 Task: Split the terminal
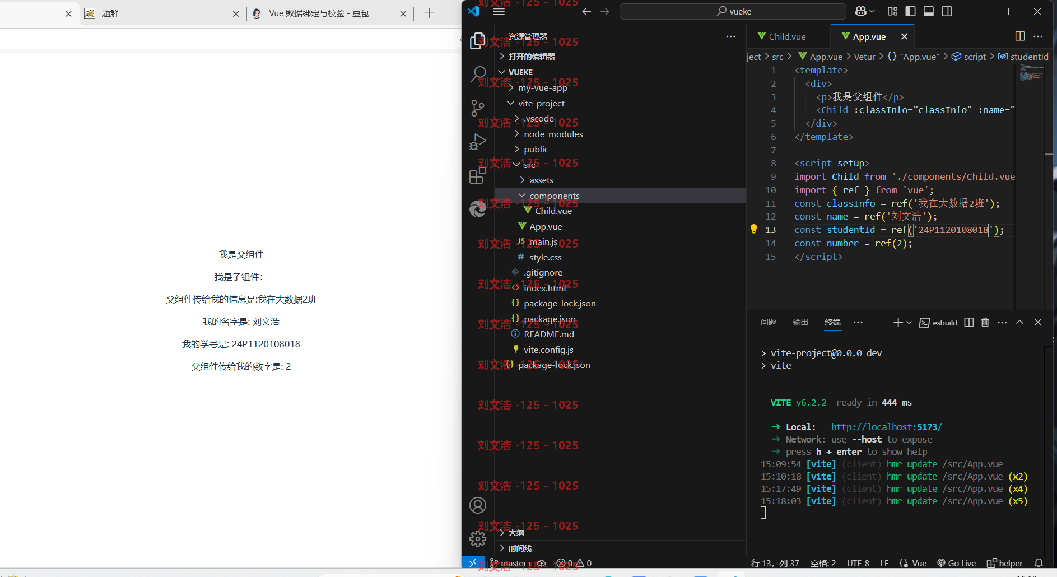[969, 322]
